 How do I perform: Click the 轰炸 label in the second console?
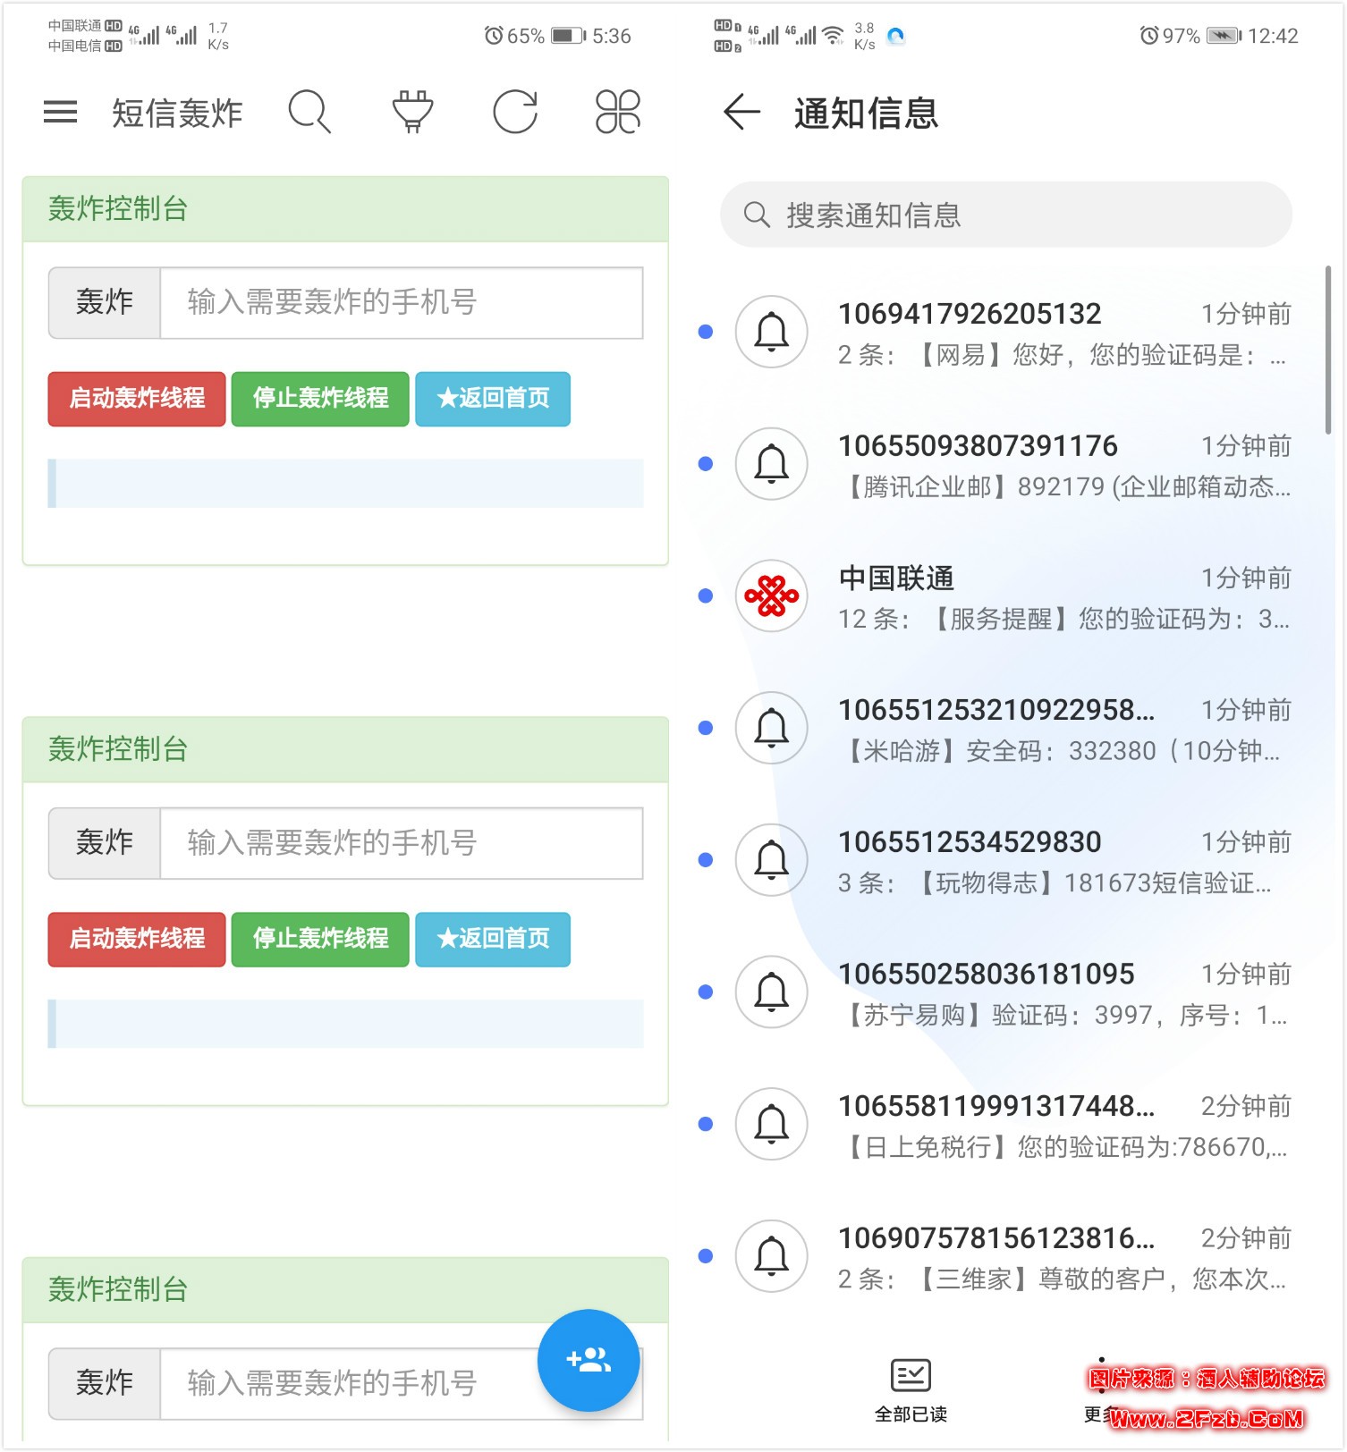(105, 843)
